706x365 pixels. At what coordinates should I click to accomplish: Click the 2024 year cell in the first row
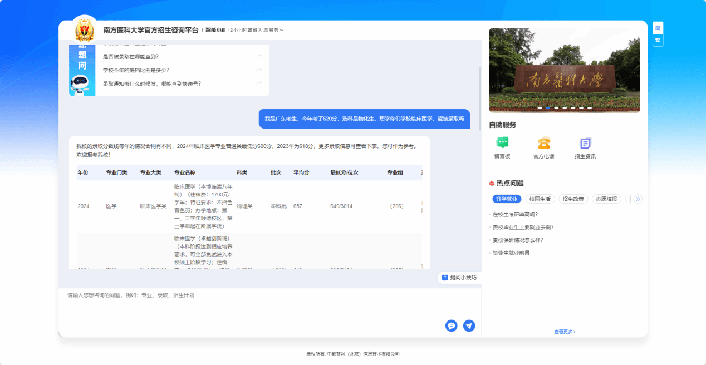coord(84,206)
